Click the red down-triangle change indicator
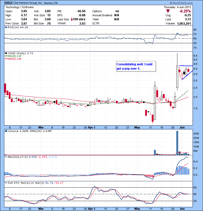This screenshot has height=211, width=203. [168, 11]
